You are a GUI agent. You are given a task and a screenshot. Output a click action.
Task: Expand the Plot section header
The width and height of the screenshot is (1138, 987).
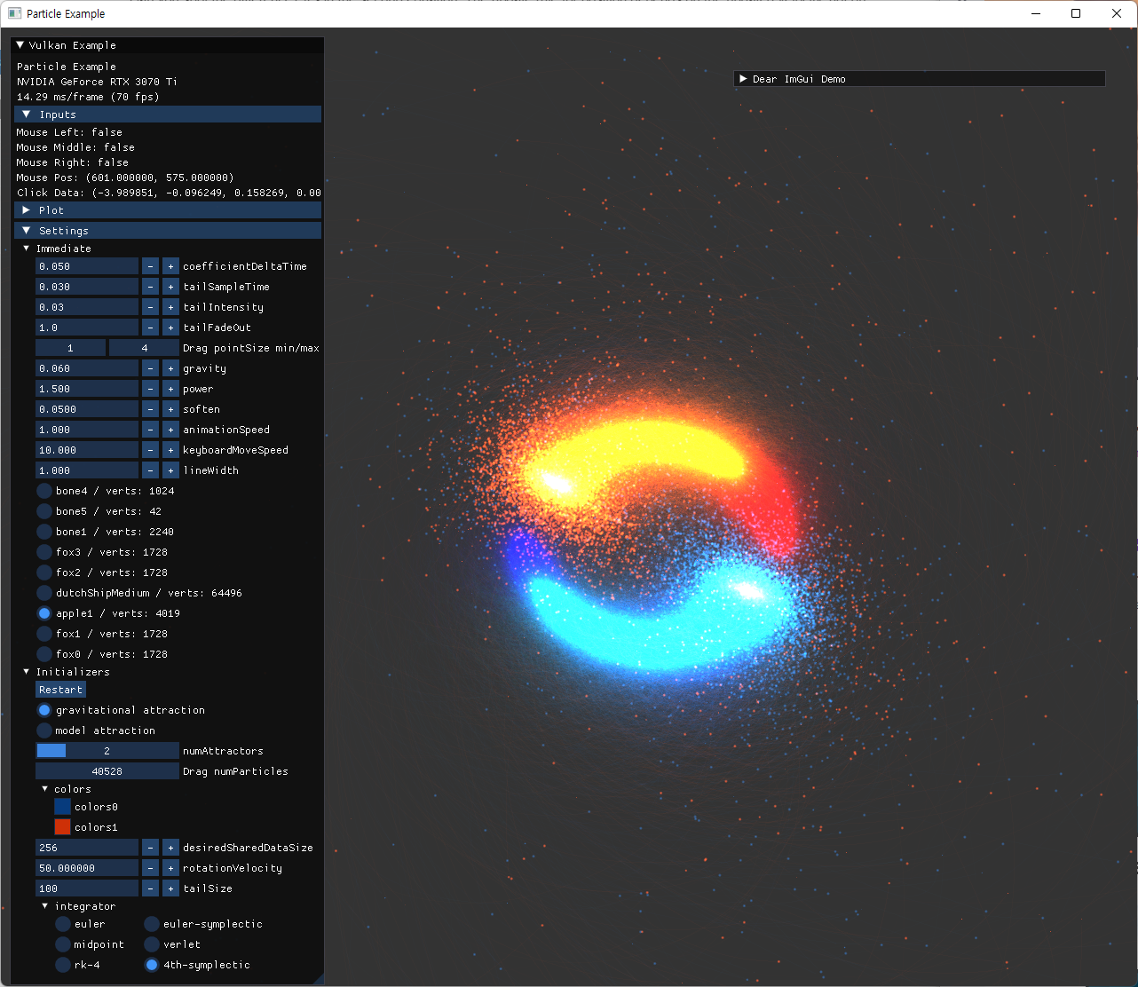click(168, 210)
